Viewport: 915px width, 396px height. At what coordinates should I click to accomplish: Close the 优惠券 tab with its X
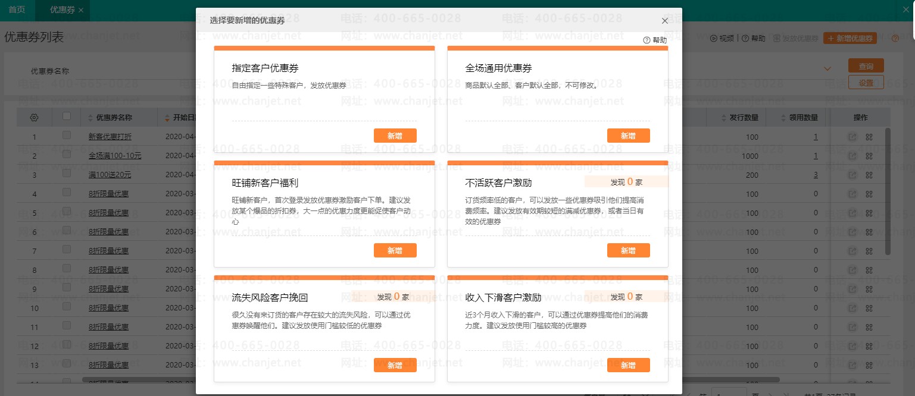pyautogui.click(x=81, y=10)
